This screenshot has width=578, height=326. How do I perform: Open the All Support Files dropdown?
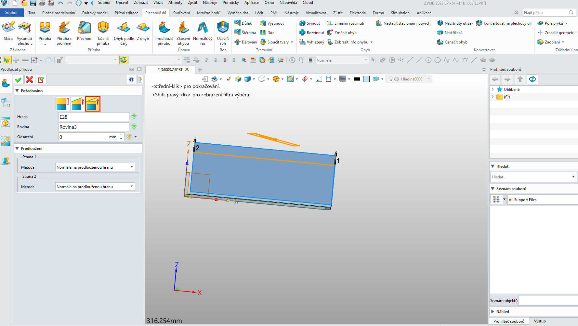pyautogui.click(x=543, y=199)
